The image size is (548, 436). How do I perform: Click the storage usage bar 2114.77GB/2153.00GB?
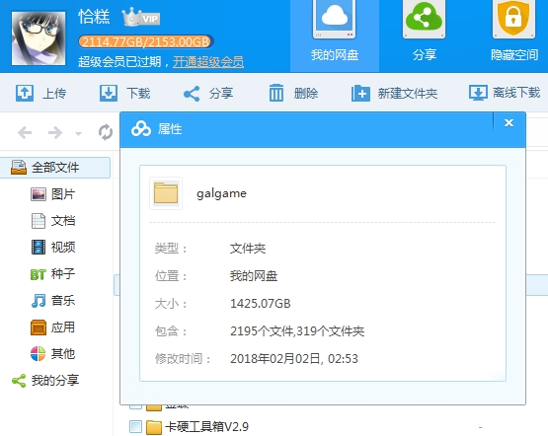click(x=145, y=41)
